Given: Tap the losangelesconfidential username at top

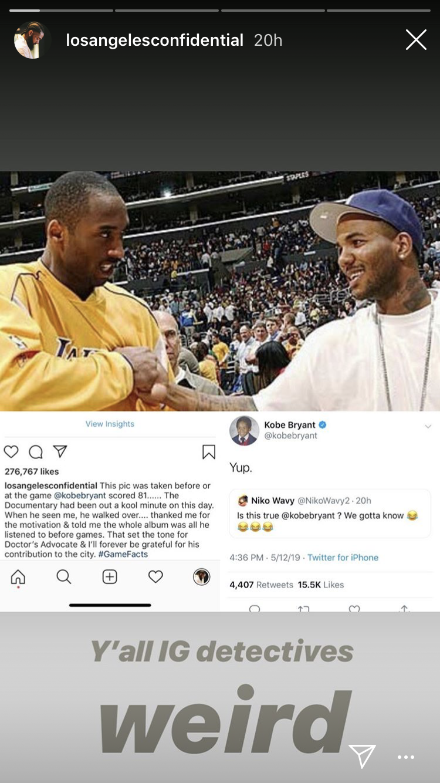Looking at the screenshot, I should pos(155,40).
